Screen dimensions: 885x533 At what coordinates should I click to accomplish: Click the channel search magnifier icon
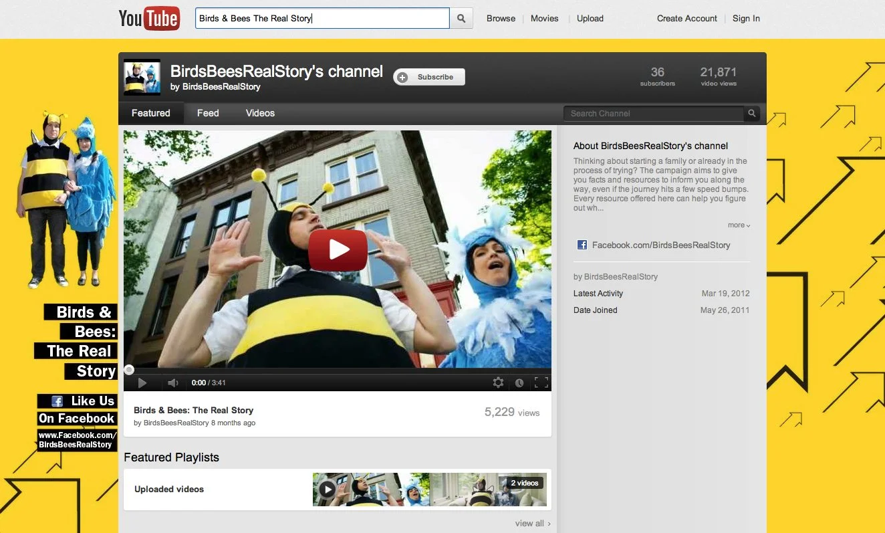tap(752, 113)
